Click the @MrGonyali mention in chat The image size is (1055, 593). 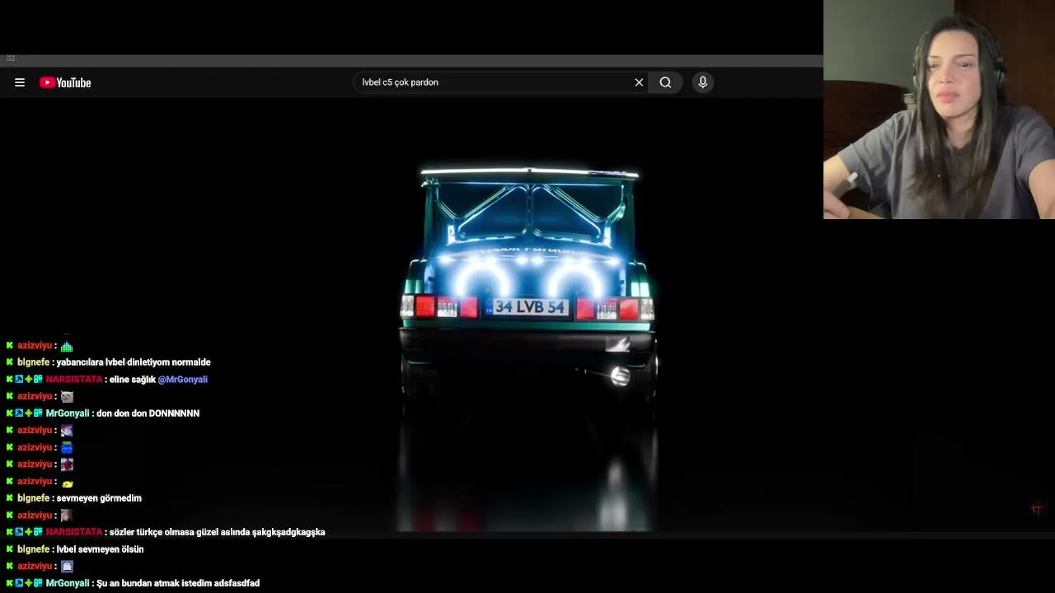tap(183, 380)
